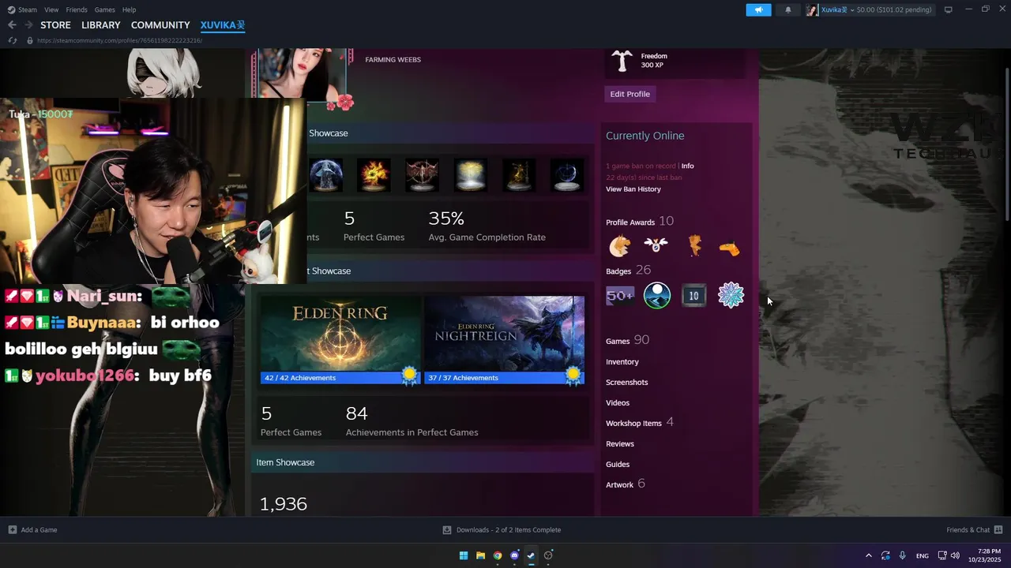Open the Reviews link
Screen dimensions: 1011x568
[x=620, y=444]
